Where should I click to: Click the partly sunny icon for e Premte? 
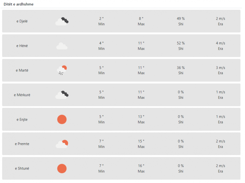[x=62, y=144]
